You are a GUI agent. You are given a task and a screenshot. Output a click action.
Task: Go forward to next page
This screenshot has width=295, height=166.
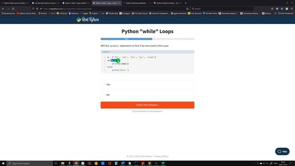coord(8,9)
